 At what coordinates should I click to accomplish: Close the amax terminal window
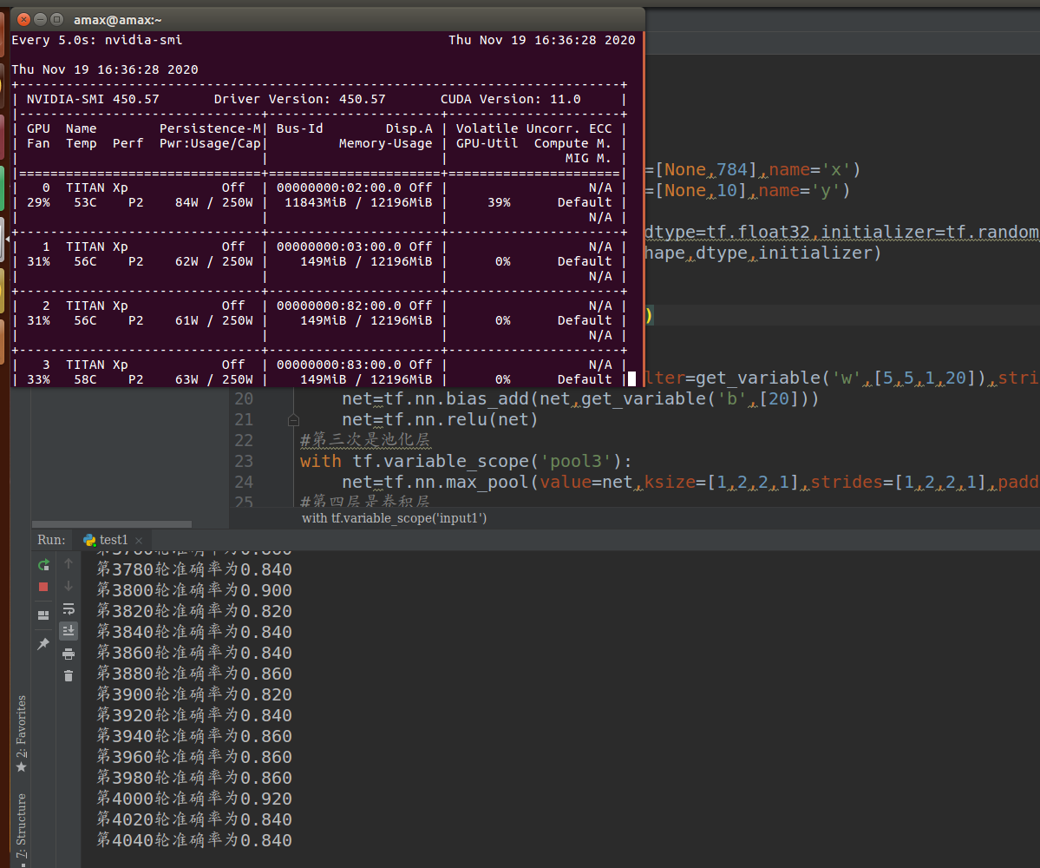(24, 19)
